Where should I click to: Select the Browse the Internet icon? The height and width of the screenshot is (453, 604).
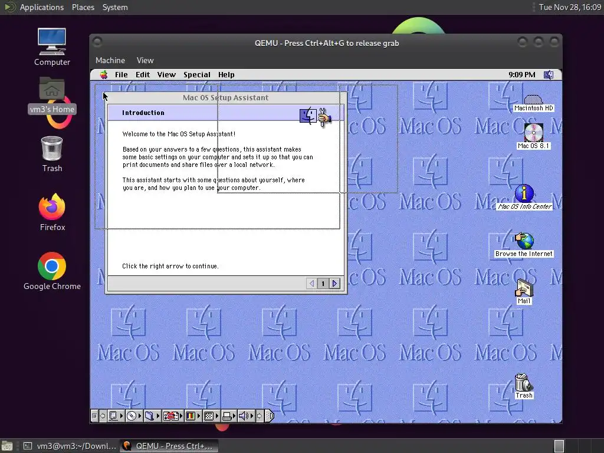[524, 245]
